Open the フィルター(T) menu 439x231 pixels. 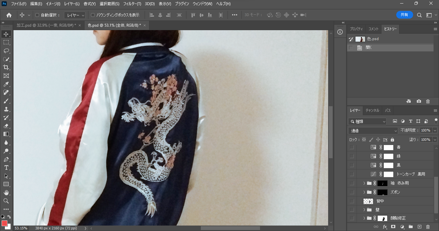pos(132,4)
